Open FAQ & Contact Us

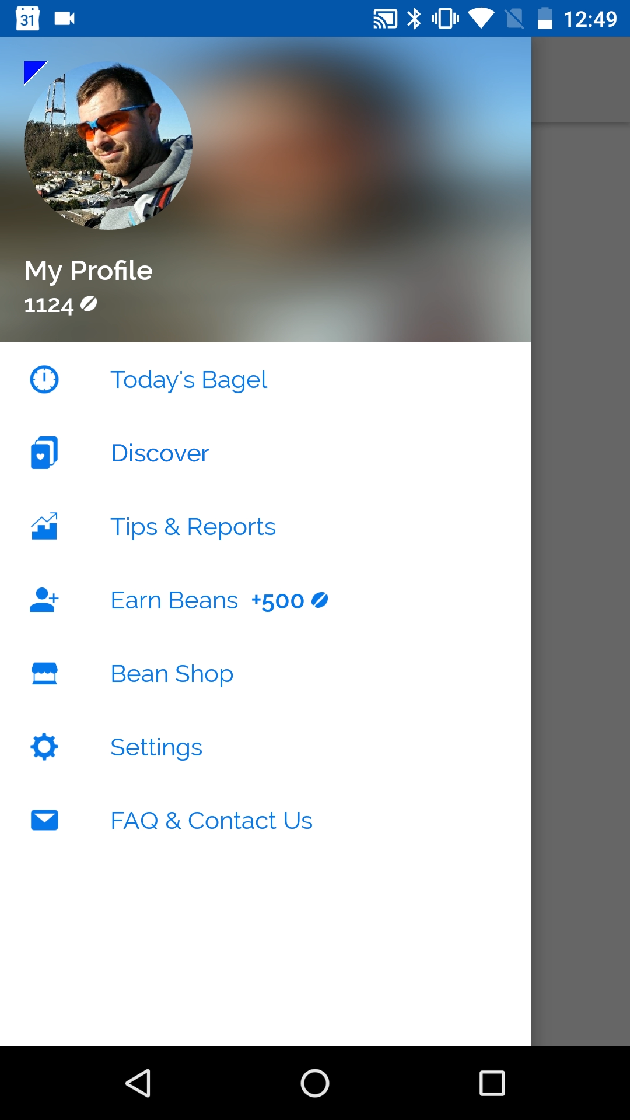coord(212,821)
